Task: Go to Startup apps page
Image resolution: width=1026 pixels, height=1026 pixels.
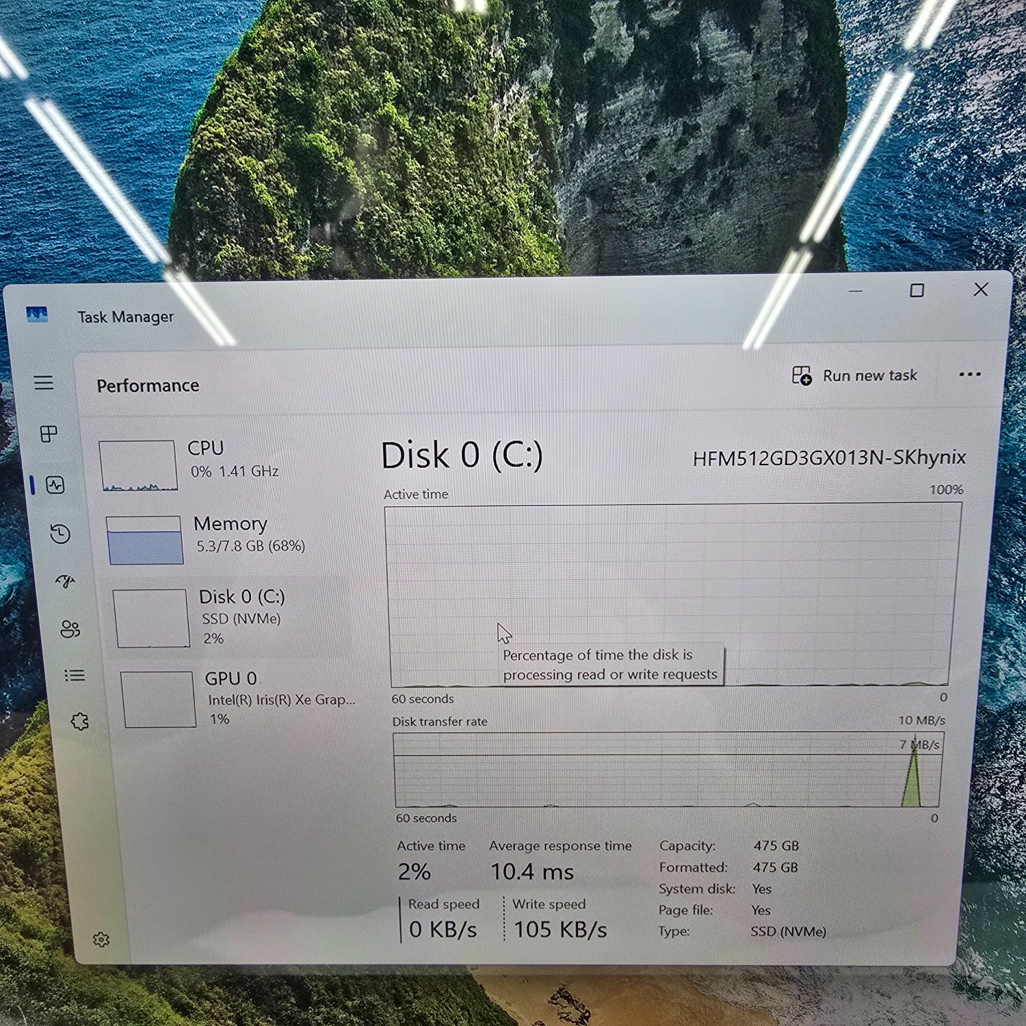Action: click(x=65, y=581)
